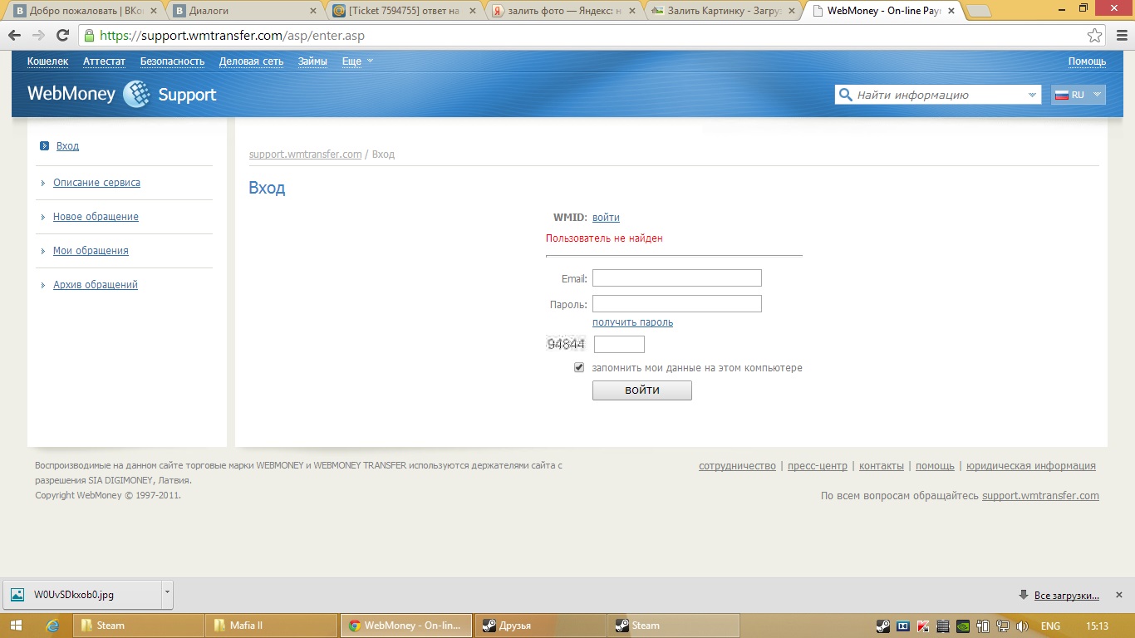Click the контакты footer link

(x=882, y=466)
